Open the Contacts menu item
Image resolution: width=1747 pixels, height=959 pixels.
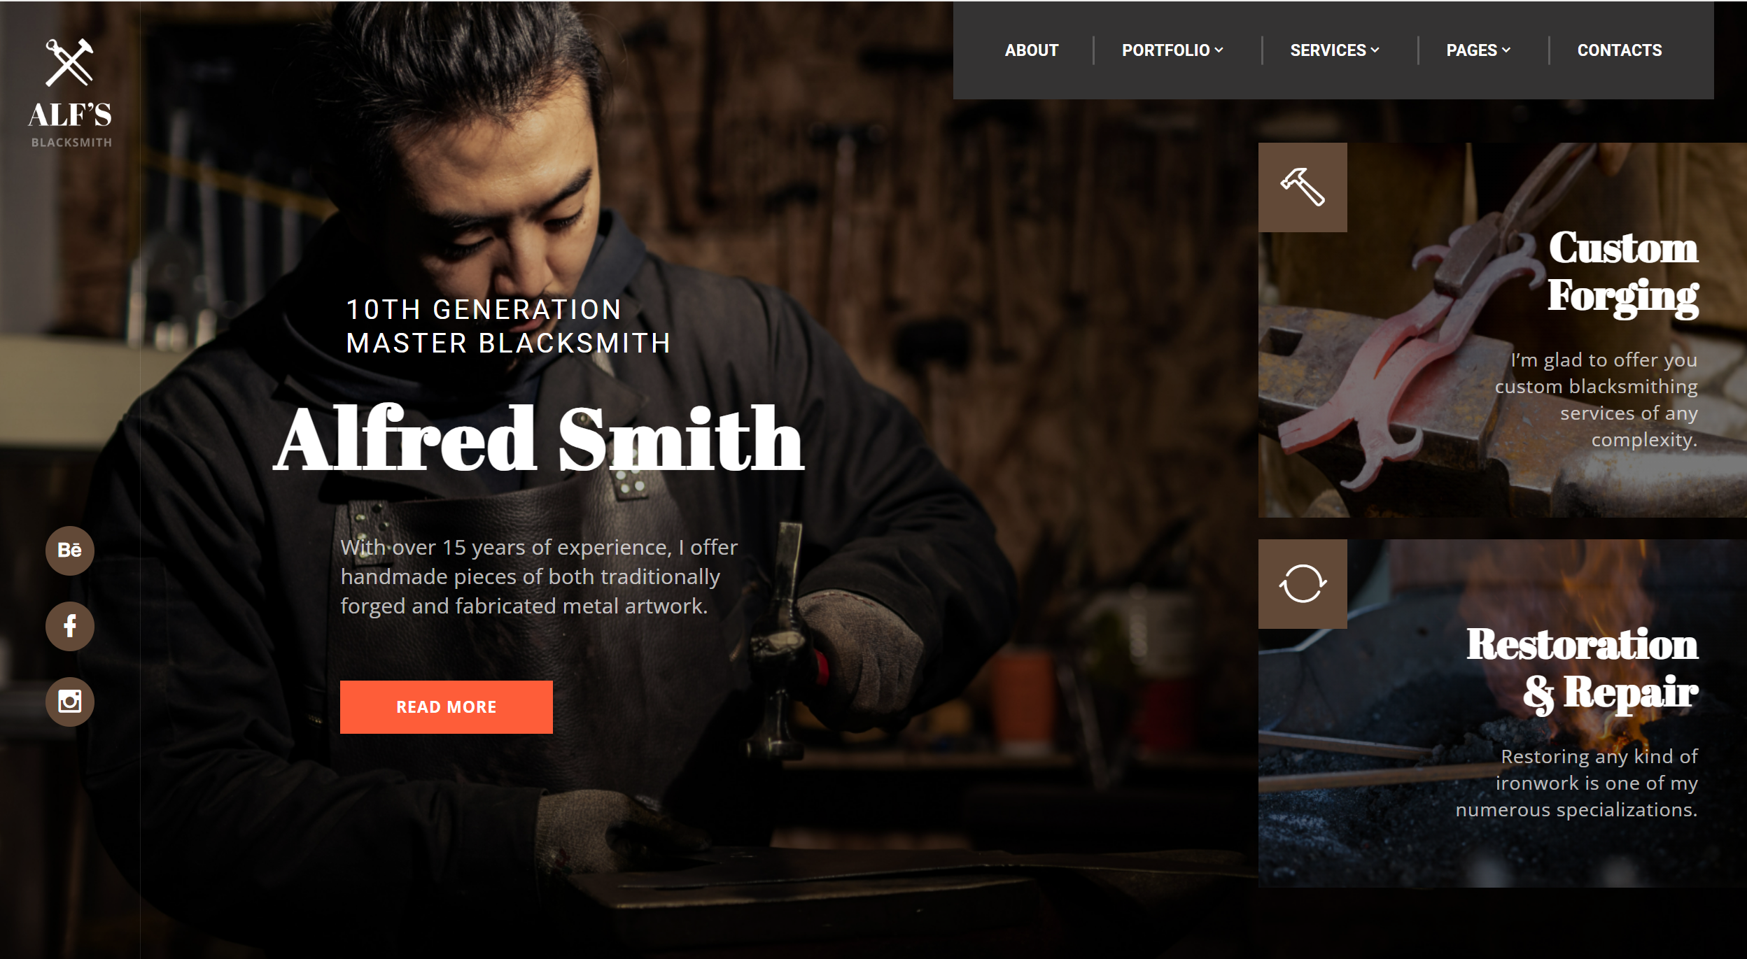1619,50
